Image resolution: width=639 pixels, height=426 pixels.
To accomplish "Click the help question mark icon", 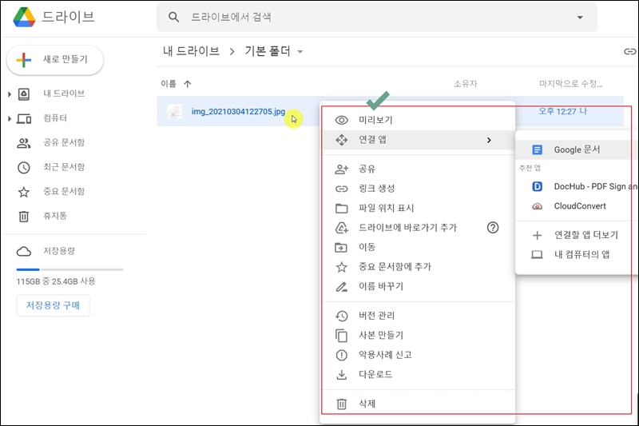I will 493,228.
